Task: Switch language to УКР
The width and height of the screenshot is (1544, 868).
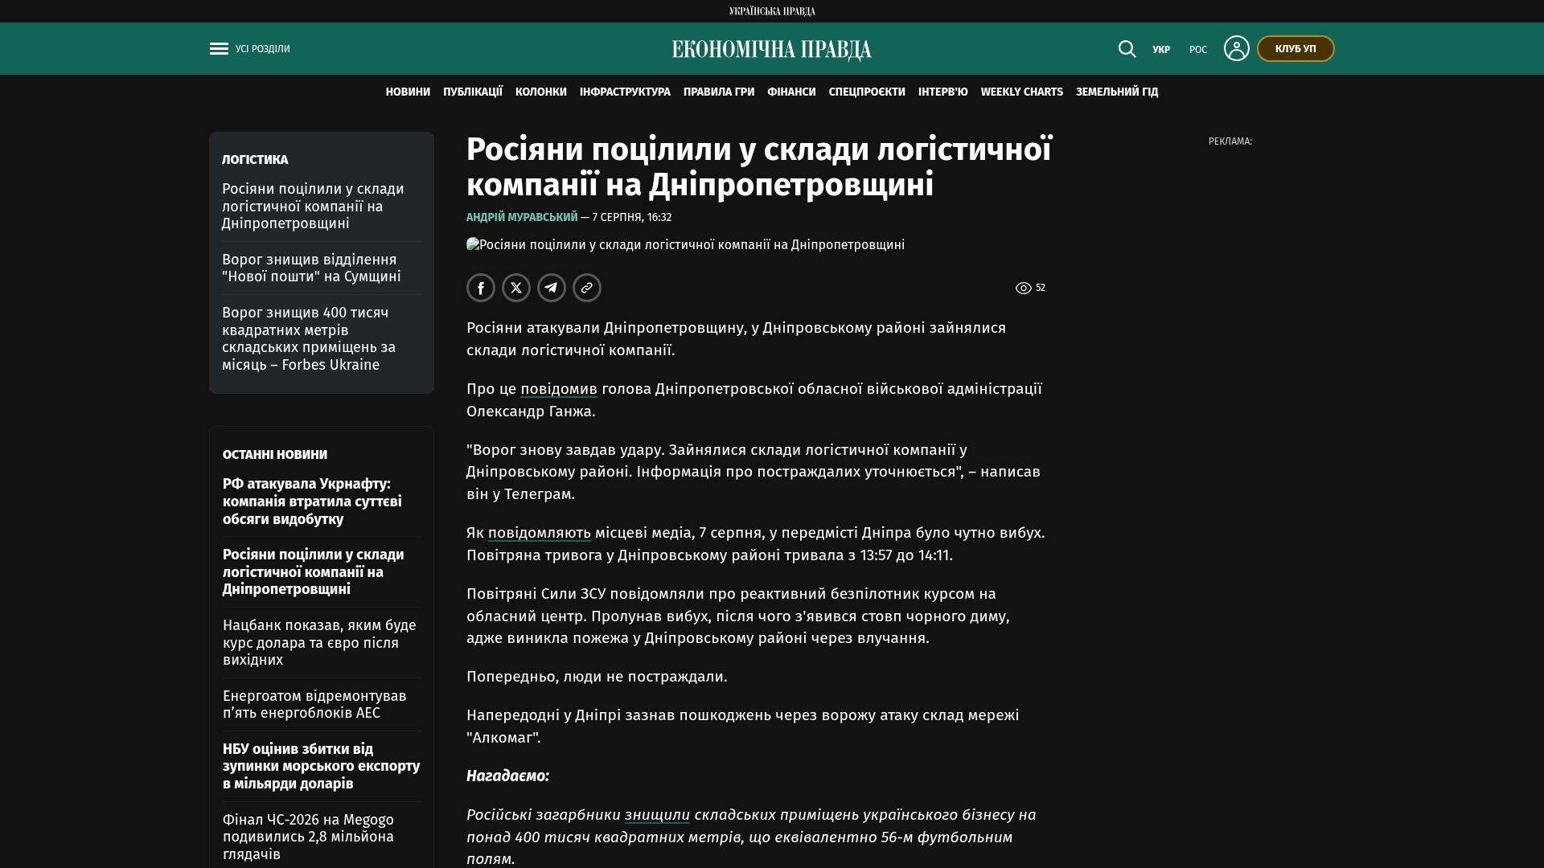Action: [x=1161, y=50]
